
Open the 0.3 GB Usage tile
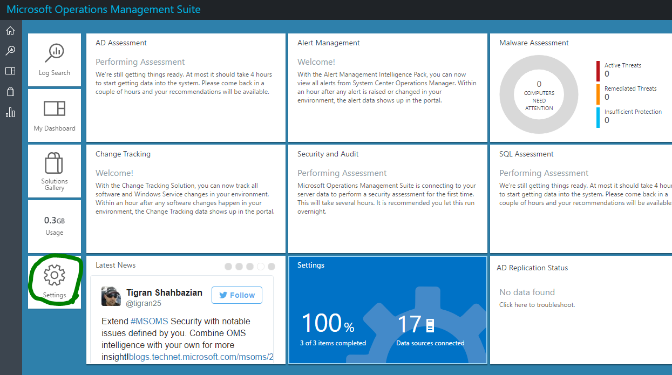(x=55, y=226)
